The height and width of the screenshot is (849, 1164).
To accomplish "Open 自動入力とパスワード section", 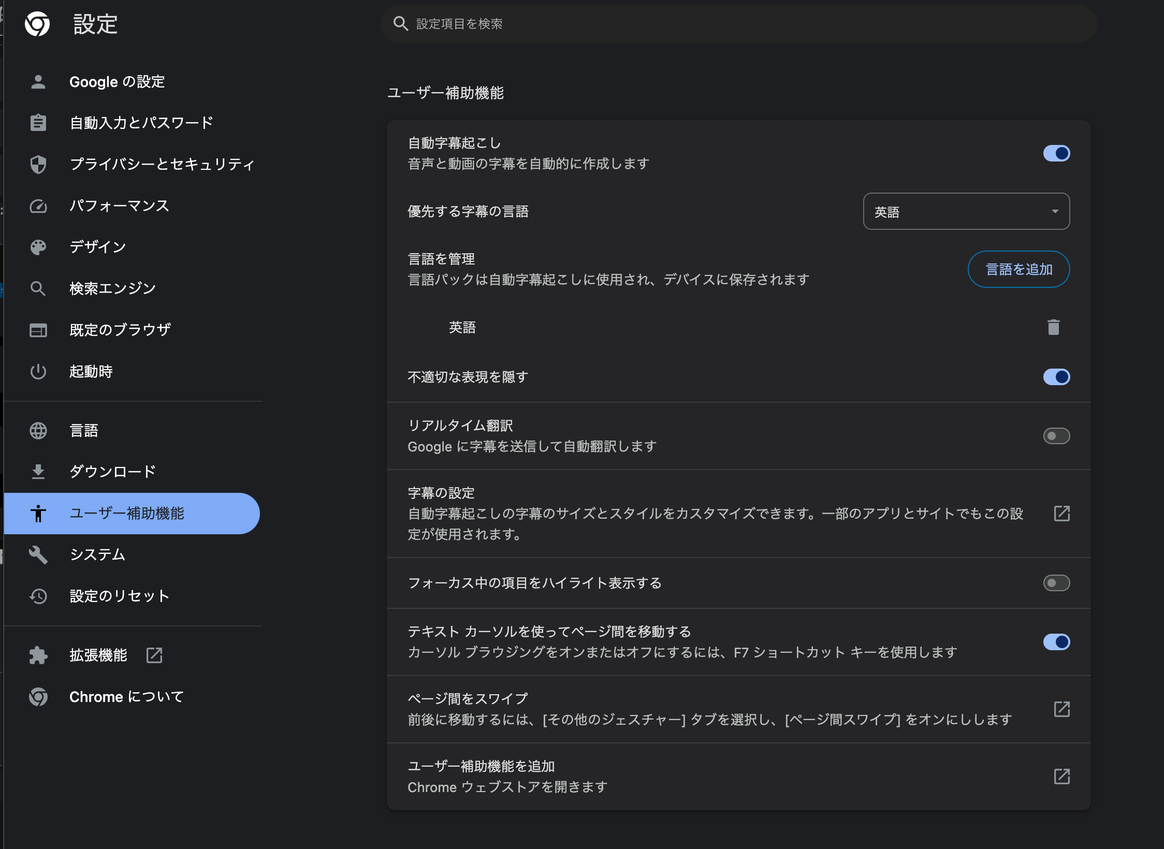I will coord(132,123).
